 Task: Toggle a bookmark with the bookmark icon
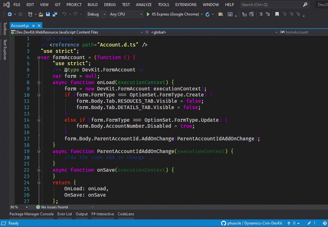click(277, 14)
